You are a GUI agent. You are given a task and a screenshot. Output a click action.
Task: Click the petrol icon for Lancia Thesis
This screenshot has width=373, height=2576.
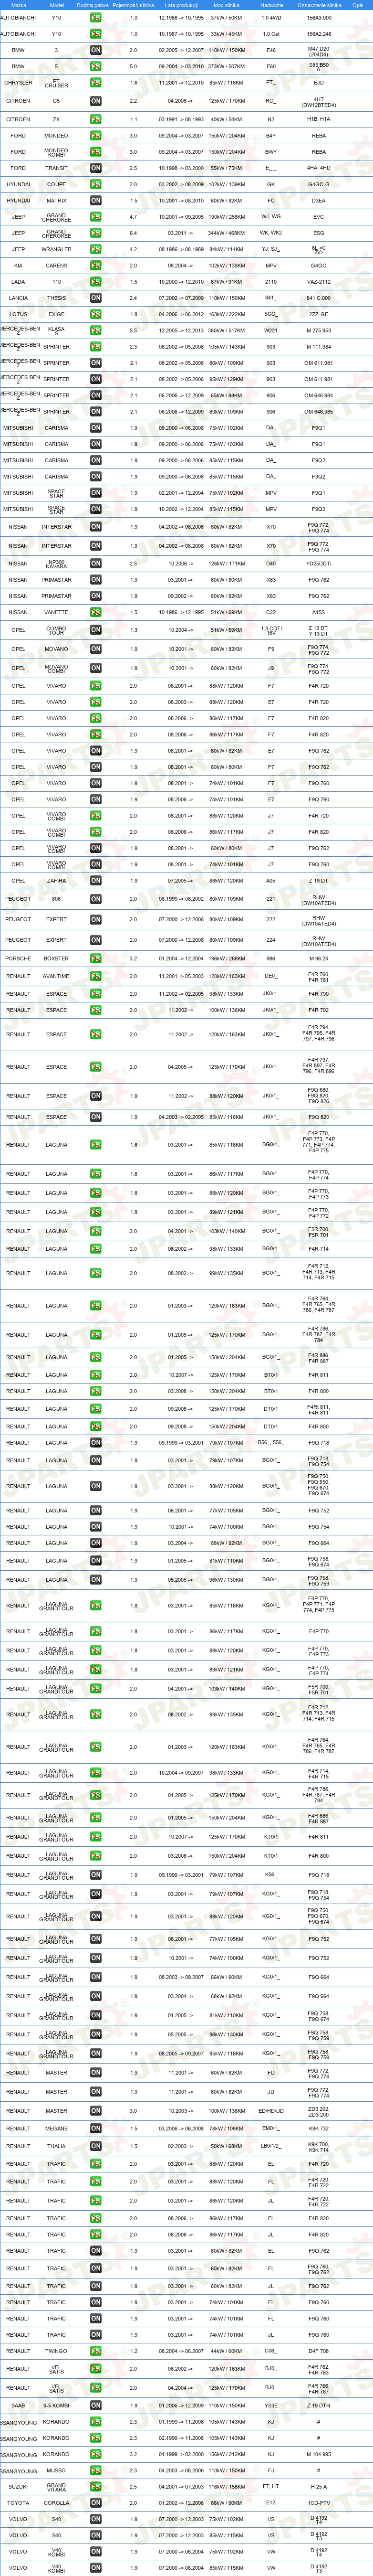tap(95, 298)
